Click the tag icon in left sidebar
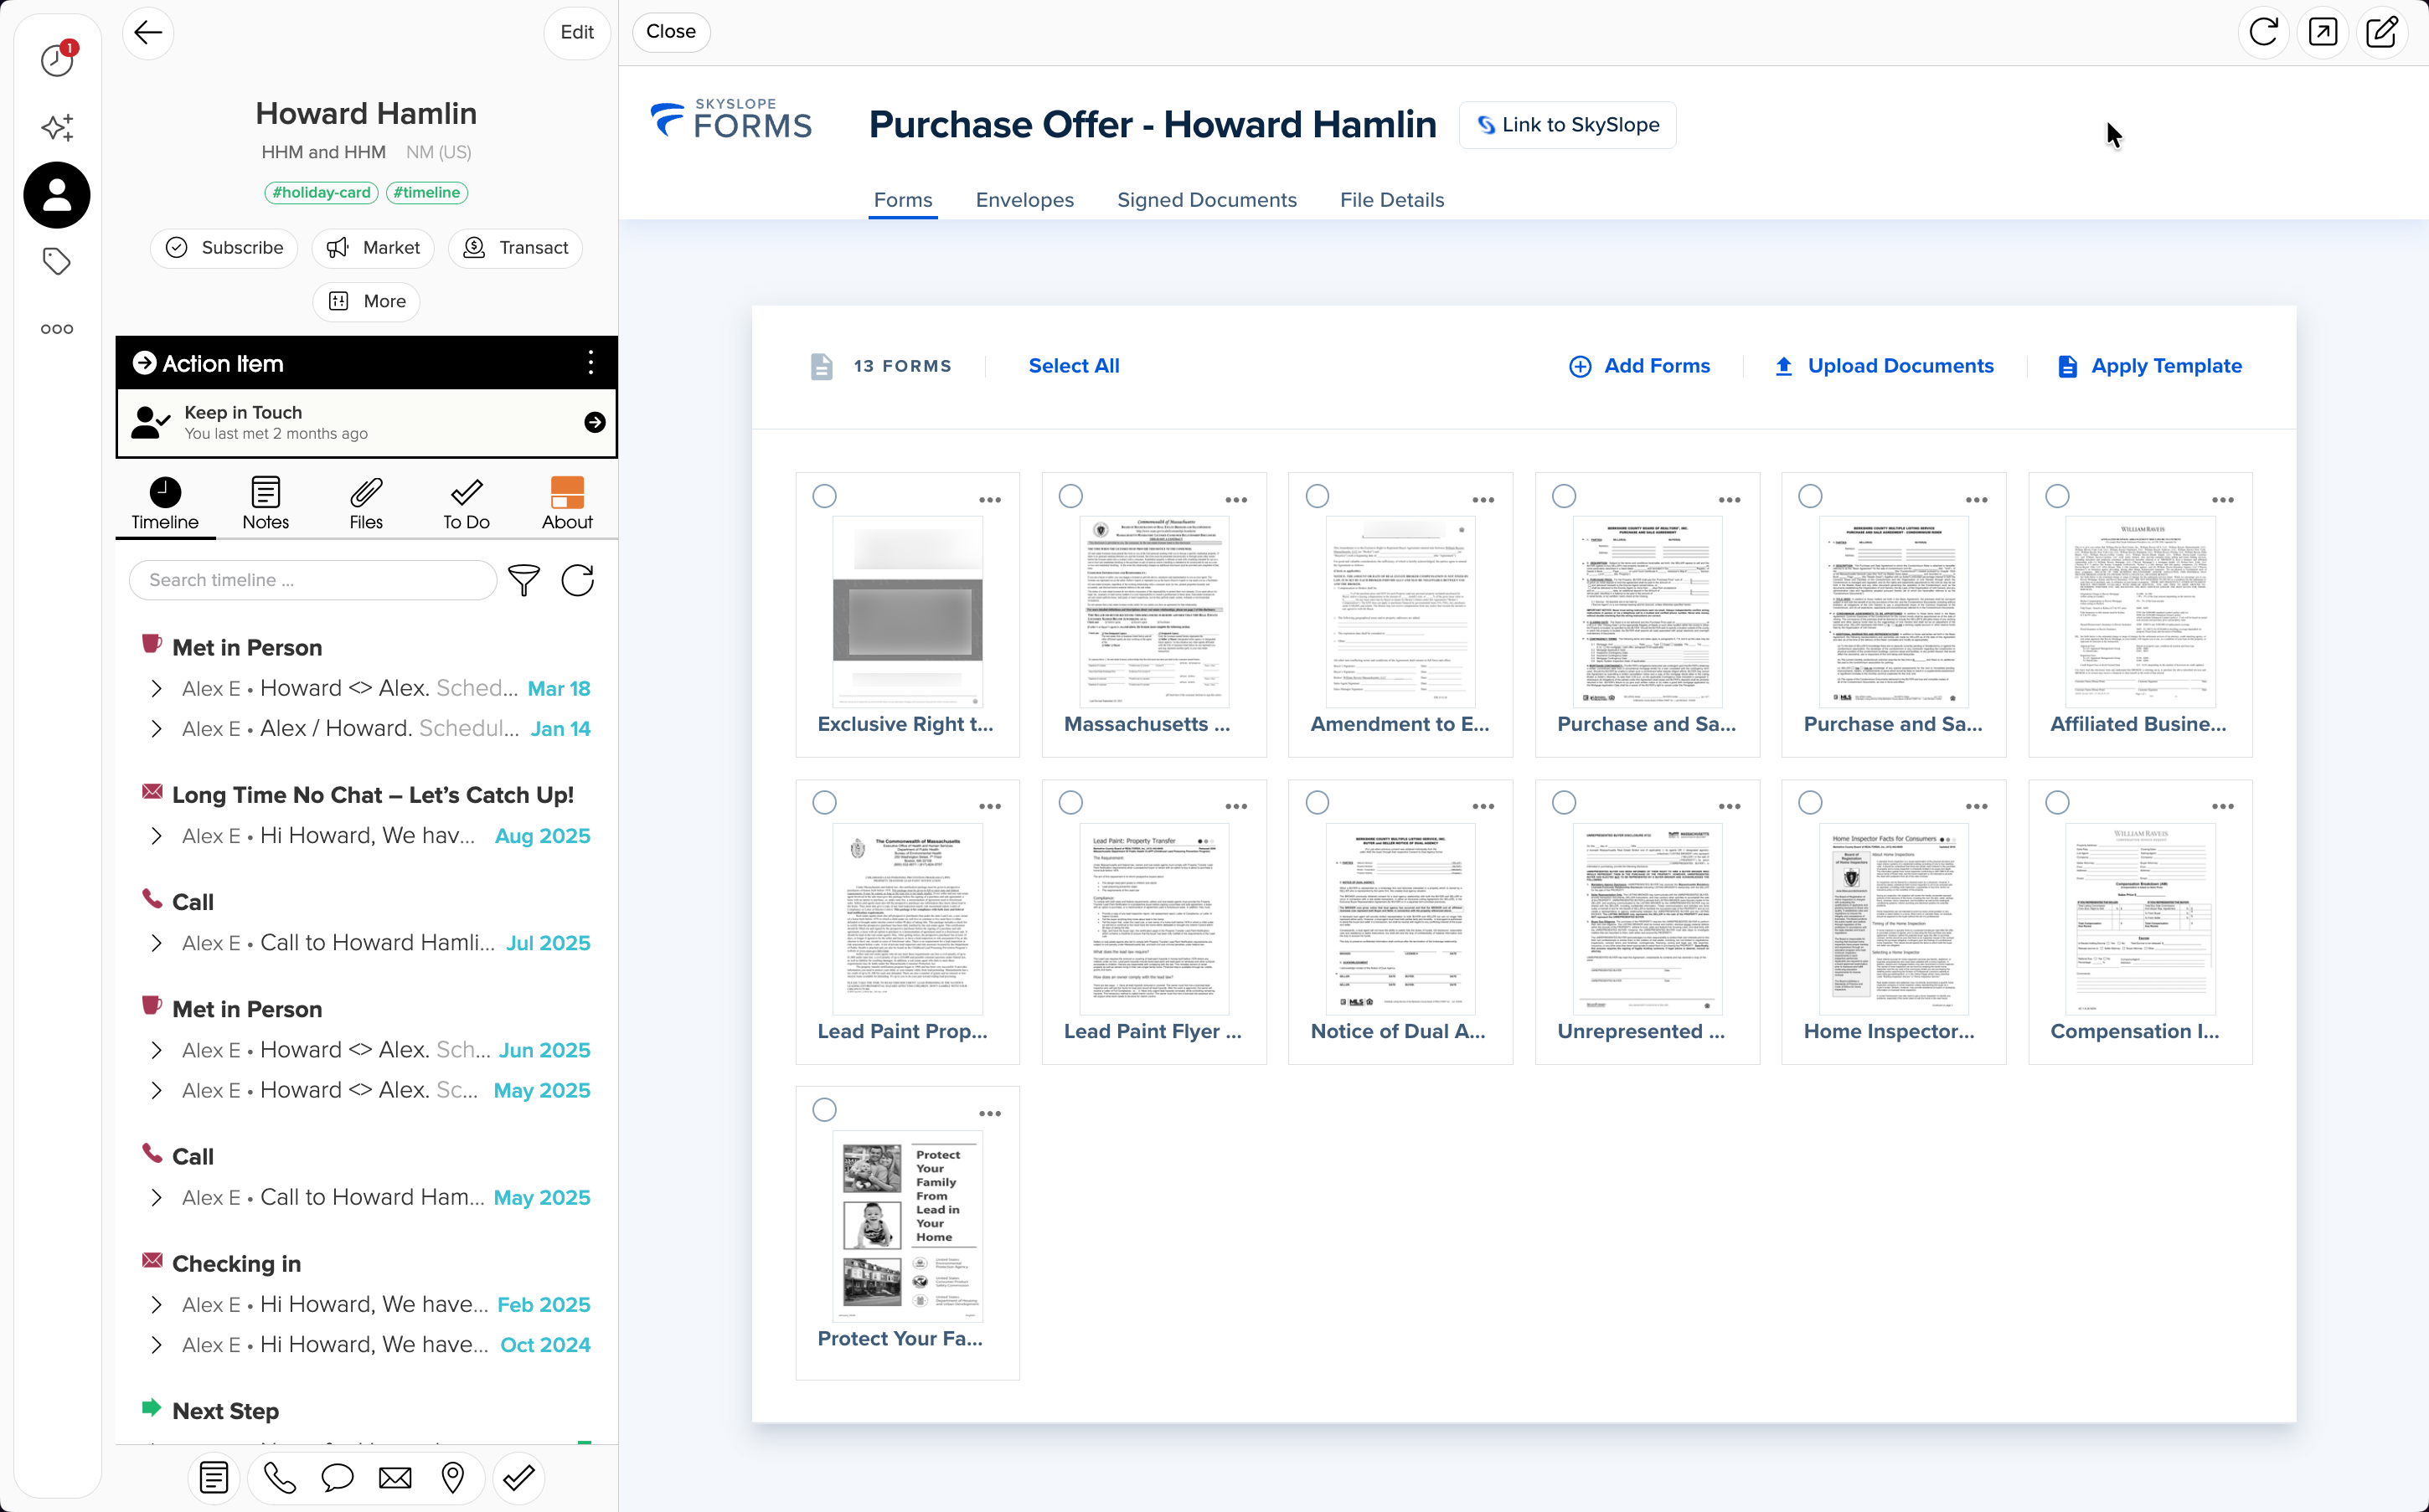Image resolution: width=2429 pixels, height=1512 pixels. point(57,262)
